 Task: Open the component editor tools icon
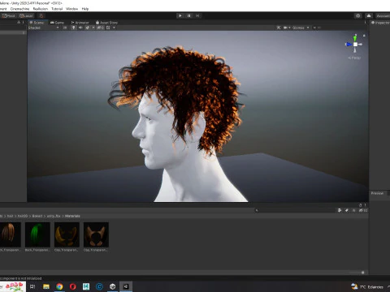[279, 28]
